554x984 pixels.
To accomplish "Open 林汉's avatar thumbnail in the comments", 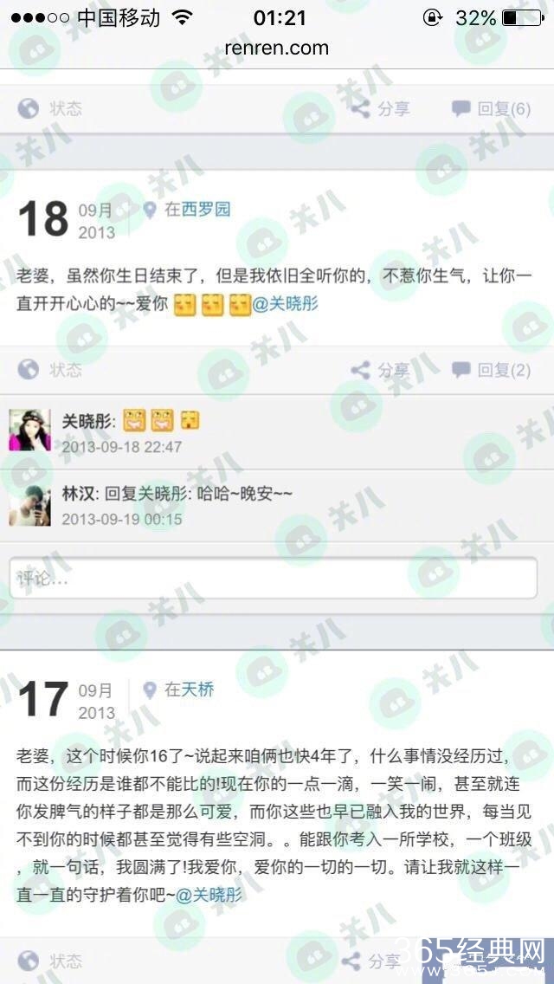I will 29,505.
